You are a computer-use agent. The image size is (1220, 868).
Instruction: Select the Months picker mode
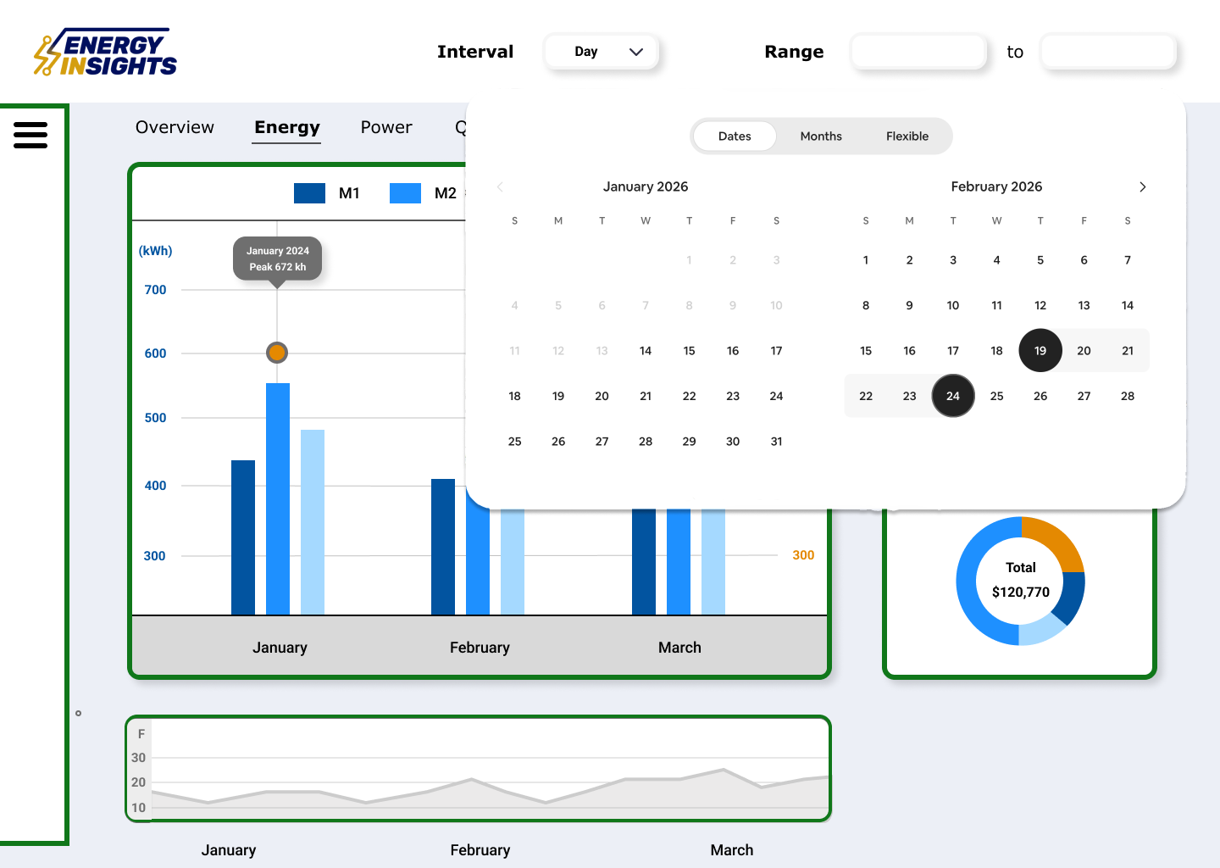tap(821, 136)
